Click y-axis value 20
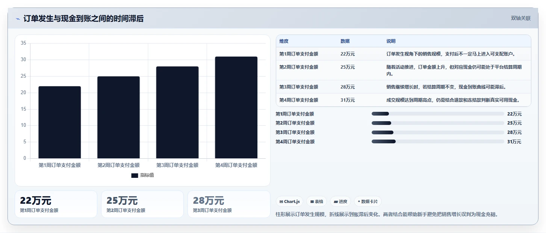The height and width of the screenshot is (233, 546). coord(23,93)
